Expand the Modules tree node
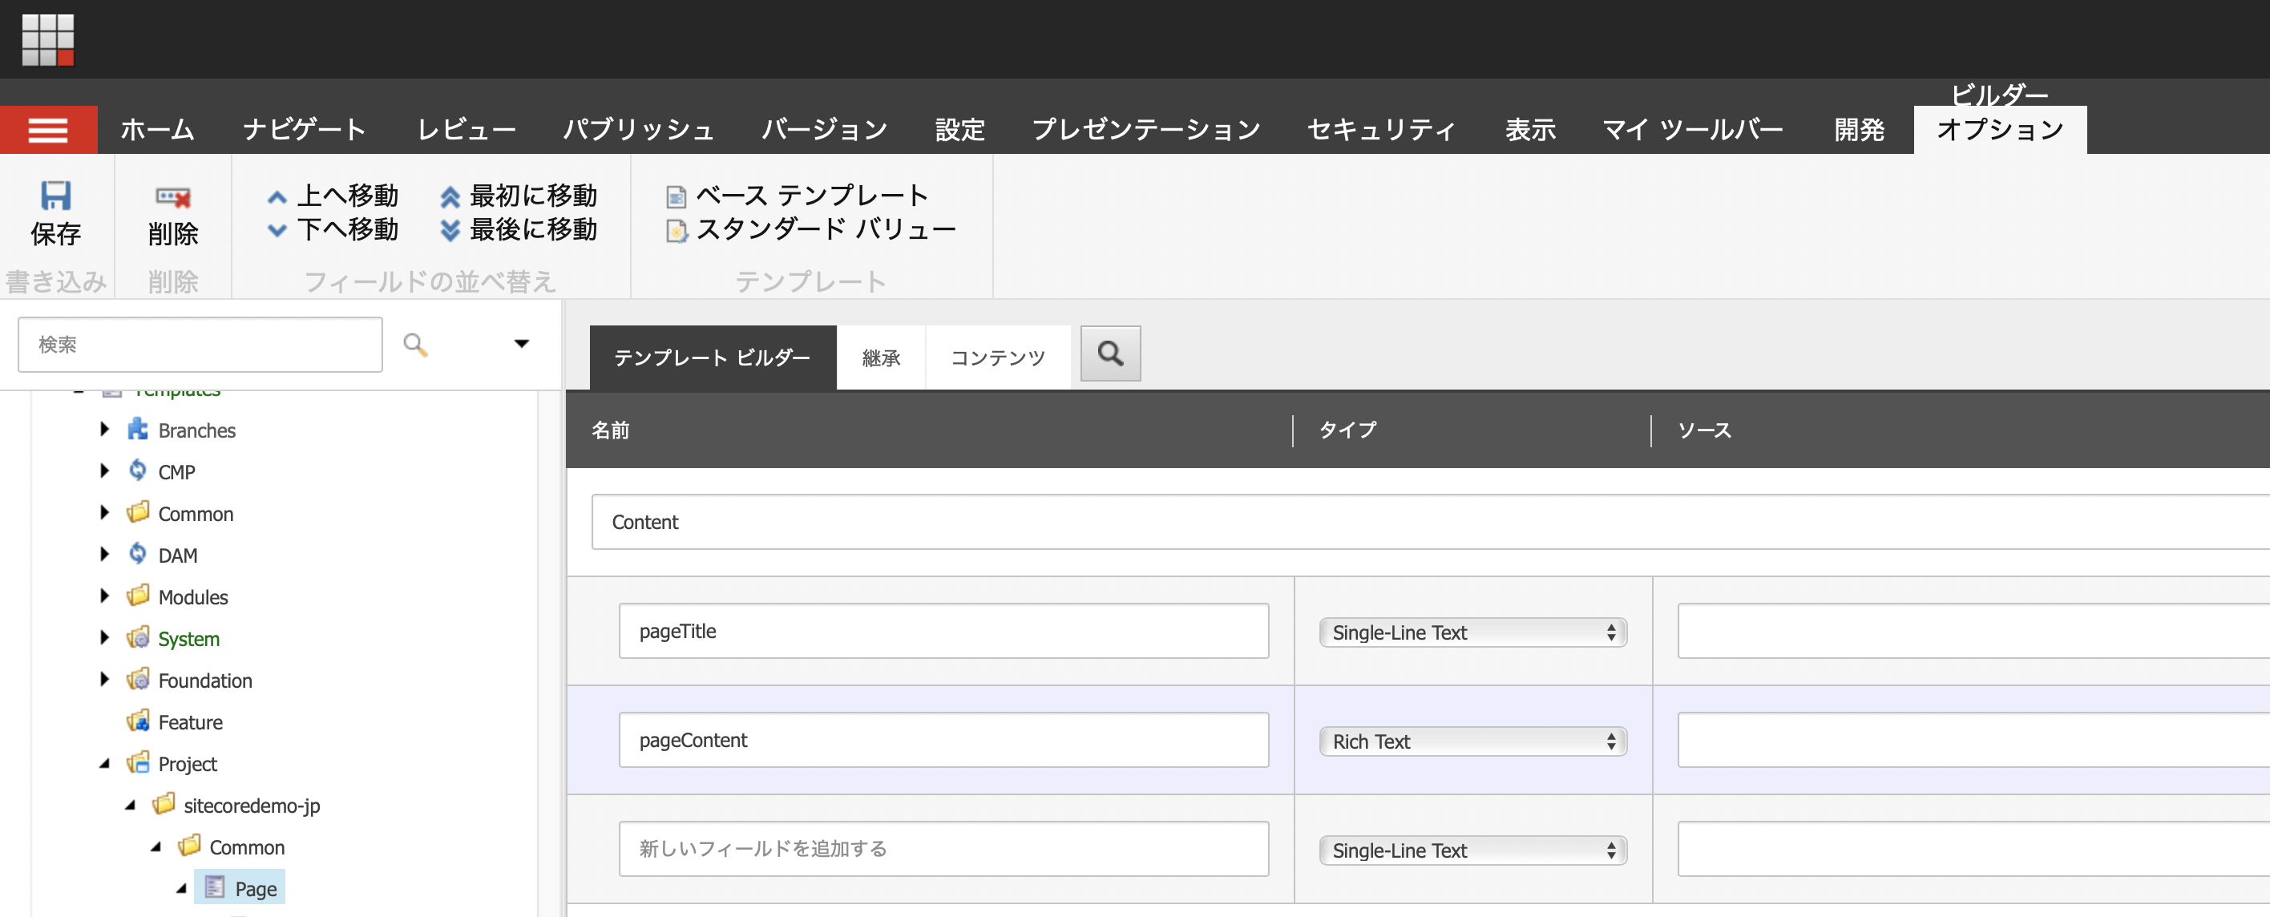Viewport: 2270px width, 917px height. [104, 596]
